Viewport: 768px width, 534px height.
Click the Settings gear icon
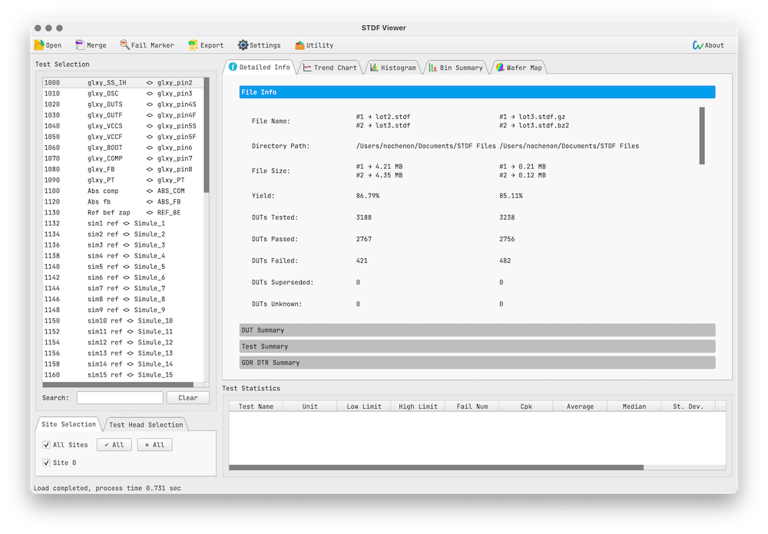(243, 45)
